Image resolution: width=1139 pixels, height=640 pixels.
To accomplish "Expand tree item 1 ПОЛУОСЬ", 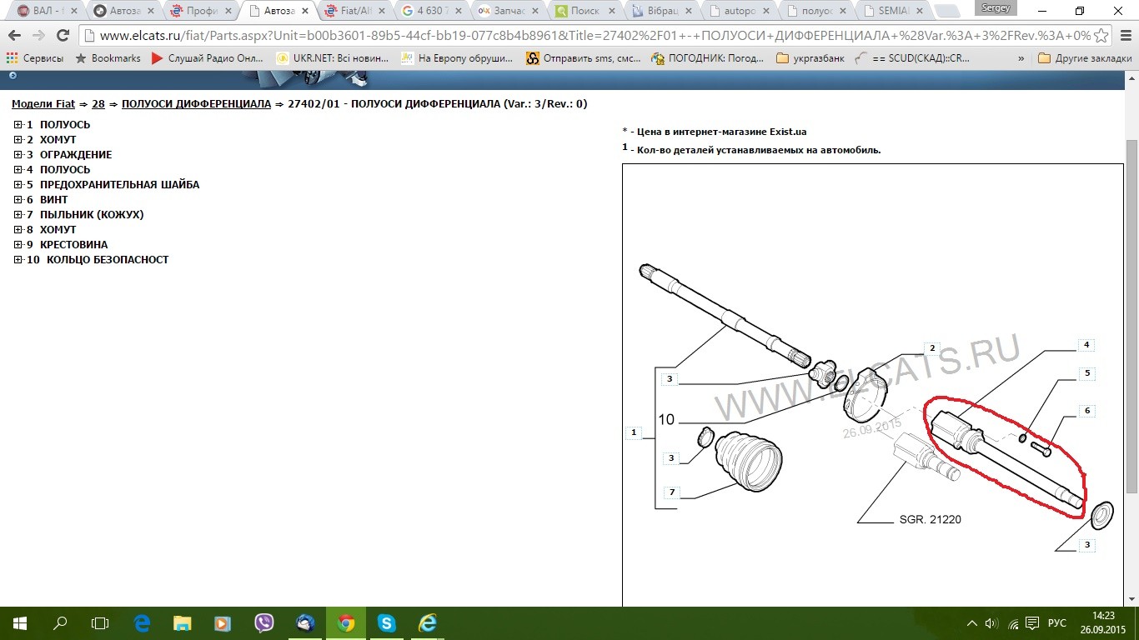I will [x=18, y=125].
